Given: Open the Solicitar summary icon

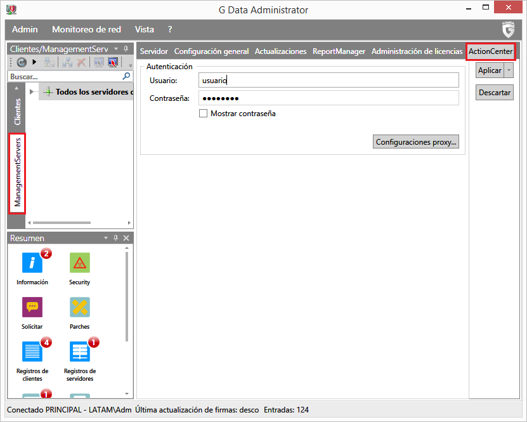Looking at the screenshot, I should [32, 307].
